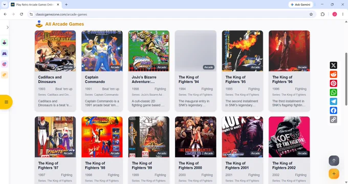The height and width of the screenshot is (184, 348).
Task: Open the Chrome profile avatar
Action: [x=335, y=14]
